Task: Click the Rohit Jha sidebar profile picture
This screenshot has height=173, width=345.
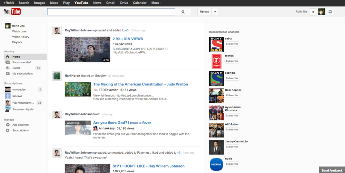Action: coord(8,26)
